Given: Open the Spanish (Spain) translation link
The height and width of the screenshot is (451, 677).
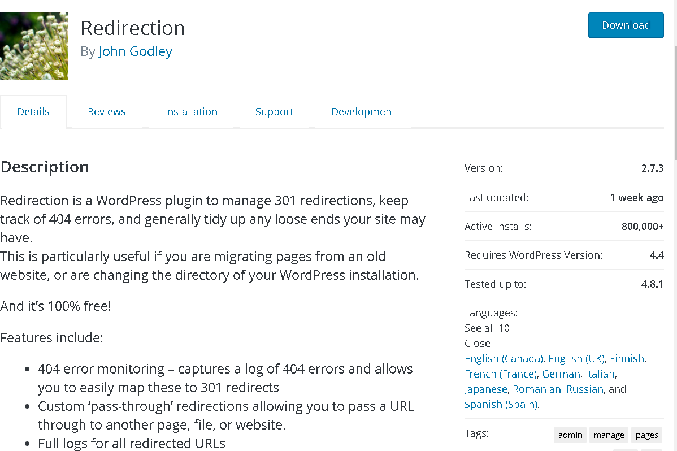Looking at the screenshot, I should coord(501,404).
